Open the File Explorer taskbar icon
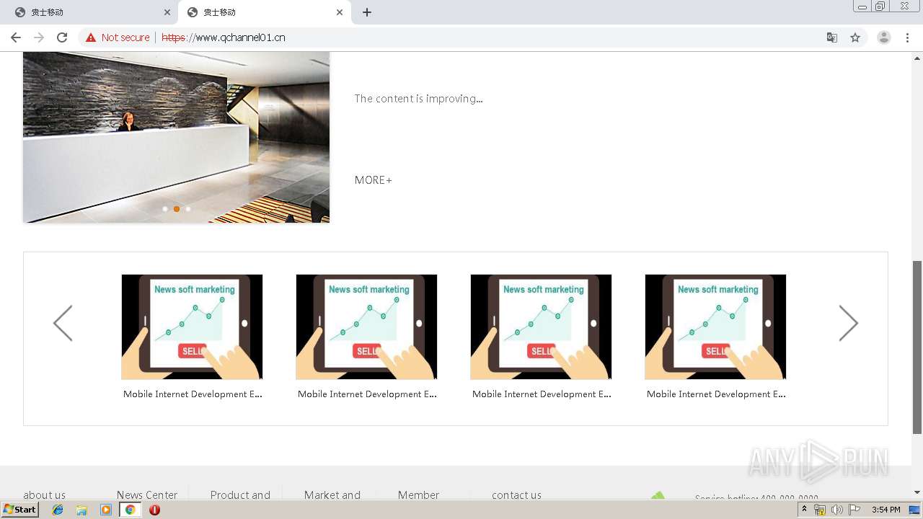 (81, 510)
